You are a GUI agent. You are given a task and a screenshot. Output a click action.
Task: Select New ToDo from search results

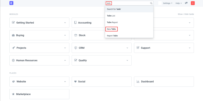click(129, 29)
